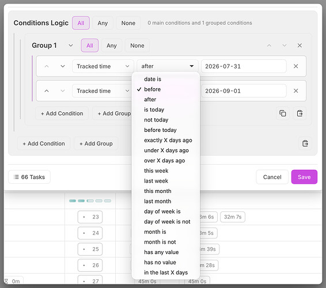Choose 'last week' operator
This screenshot has height=288, width=326.
tap(166, 181)
